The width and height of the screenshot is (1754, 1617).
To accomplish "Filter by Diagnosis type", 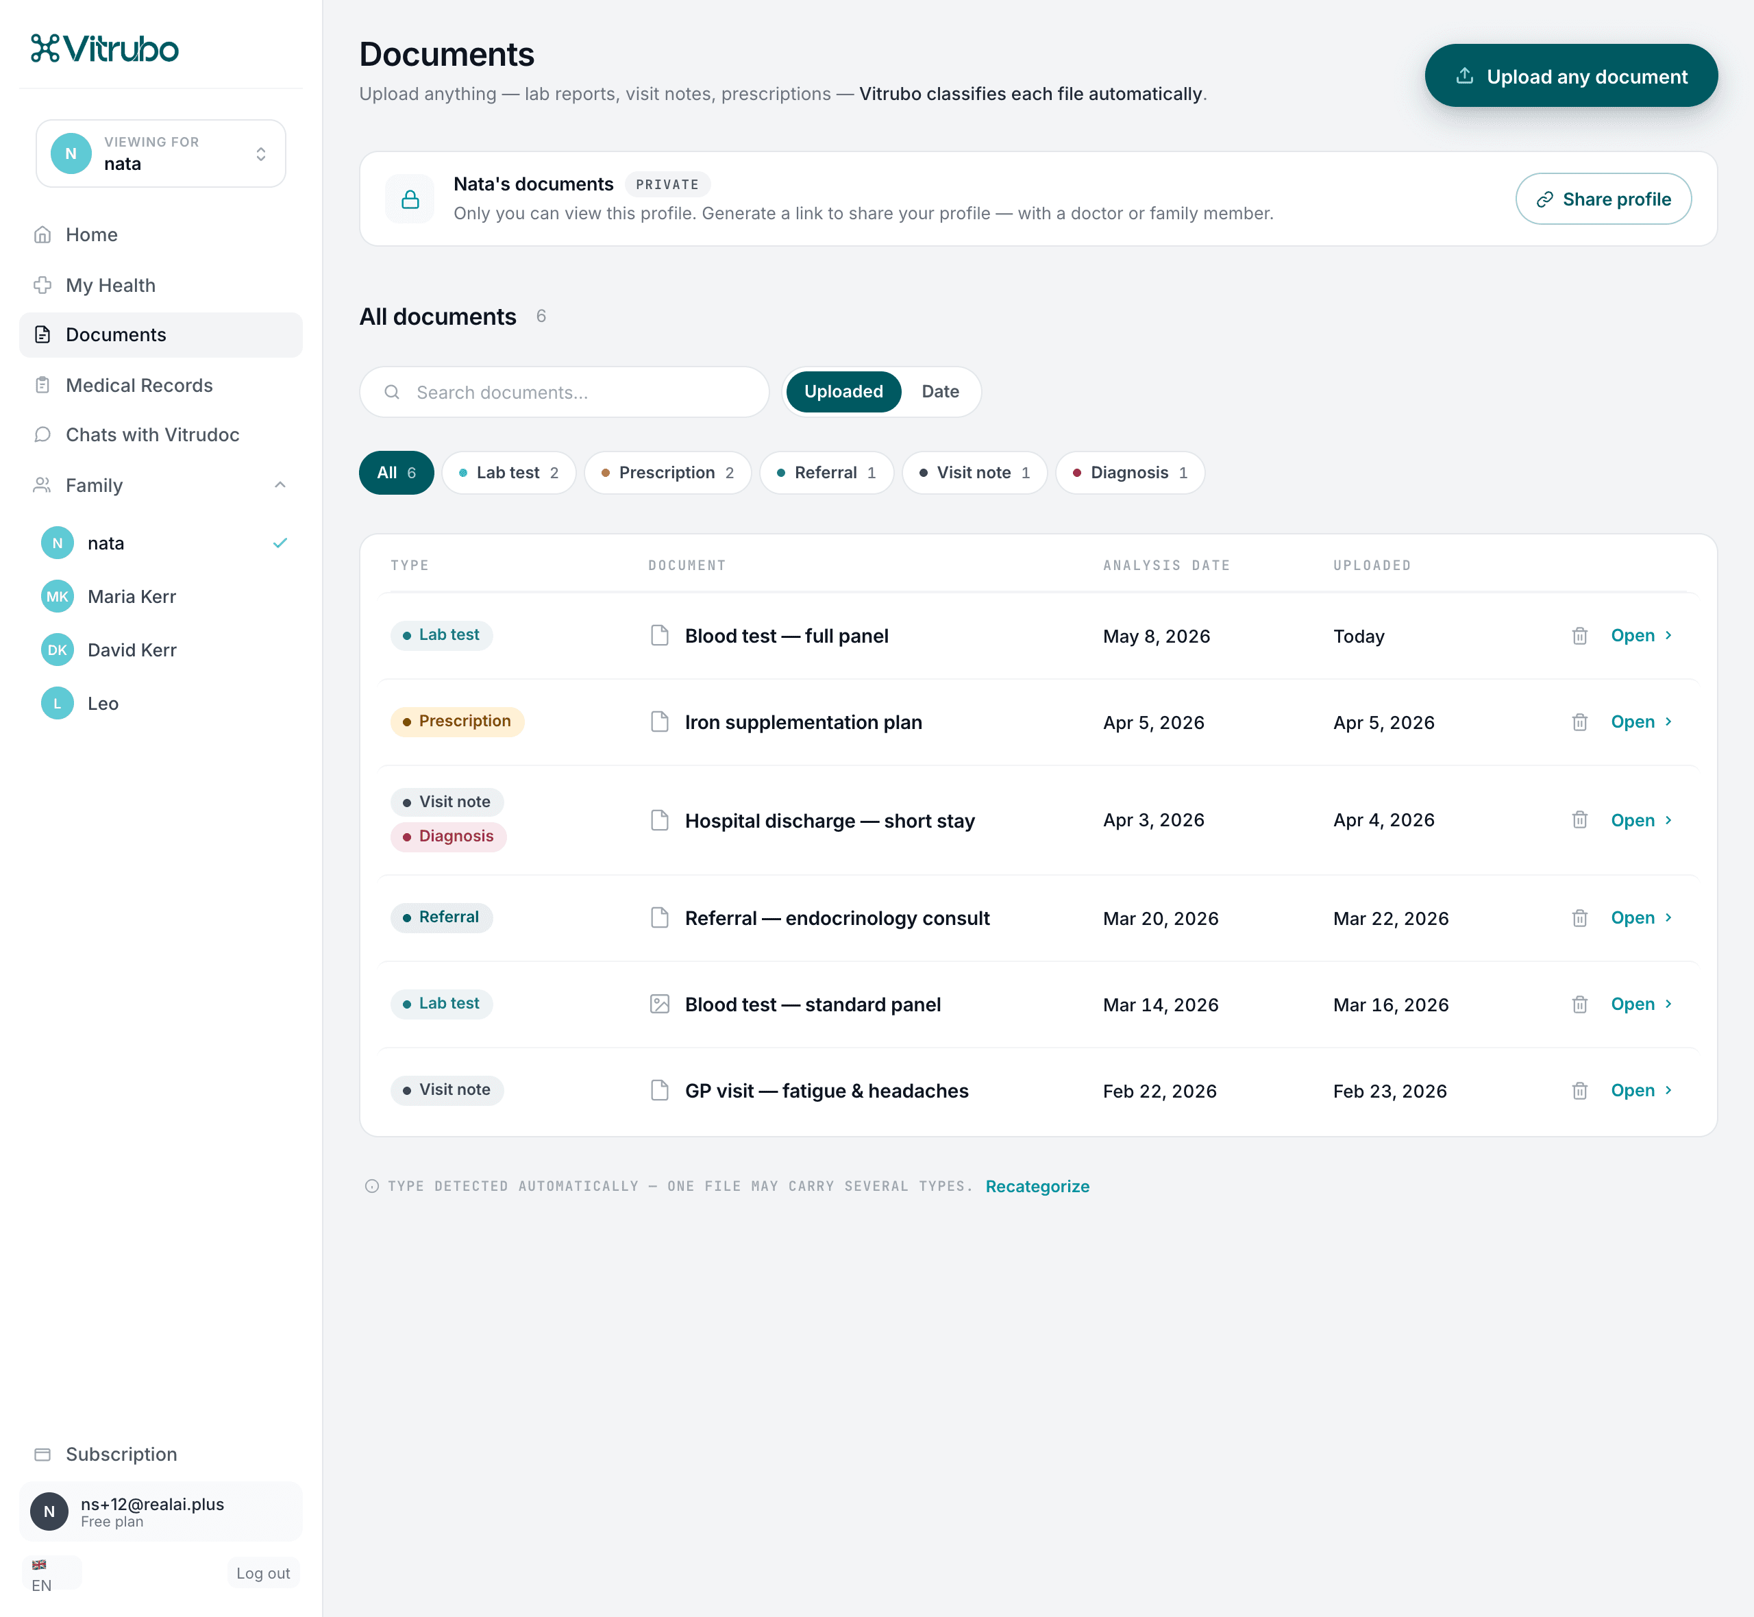I will click(x=1129, y=473).
